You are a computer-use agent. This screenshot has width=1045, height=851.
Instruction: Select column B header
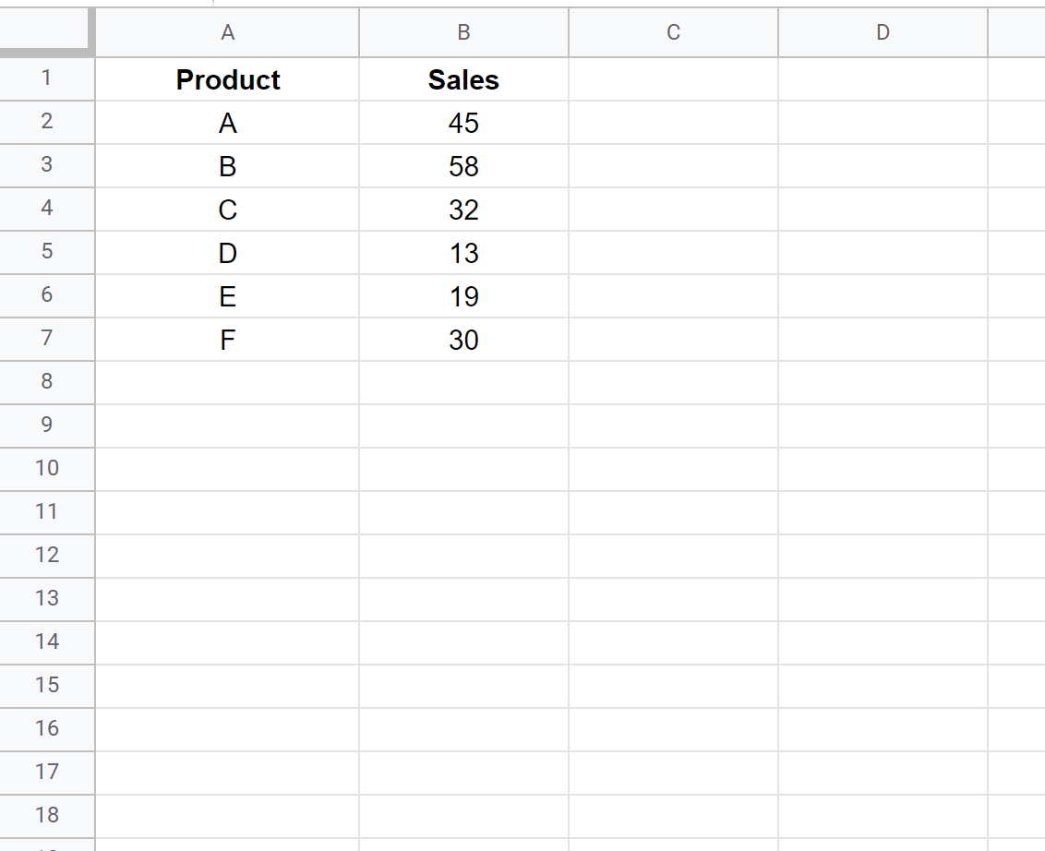point(463,32)
